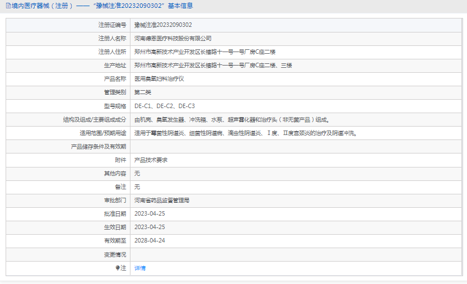The width and height of the screenshot is (467, 284).
Task: Select the 审批部门 label
Action: [x=115, y=201]
